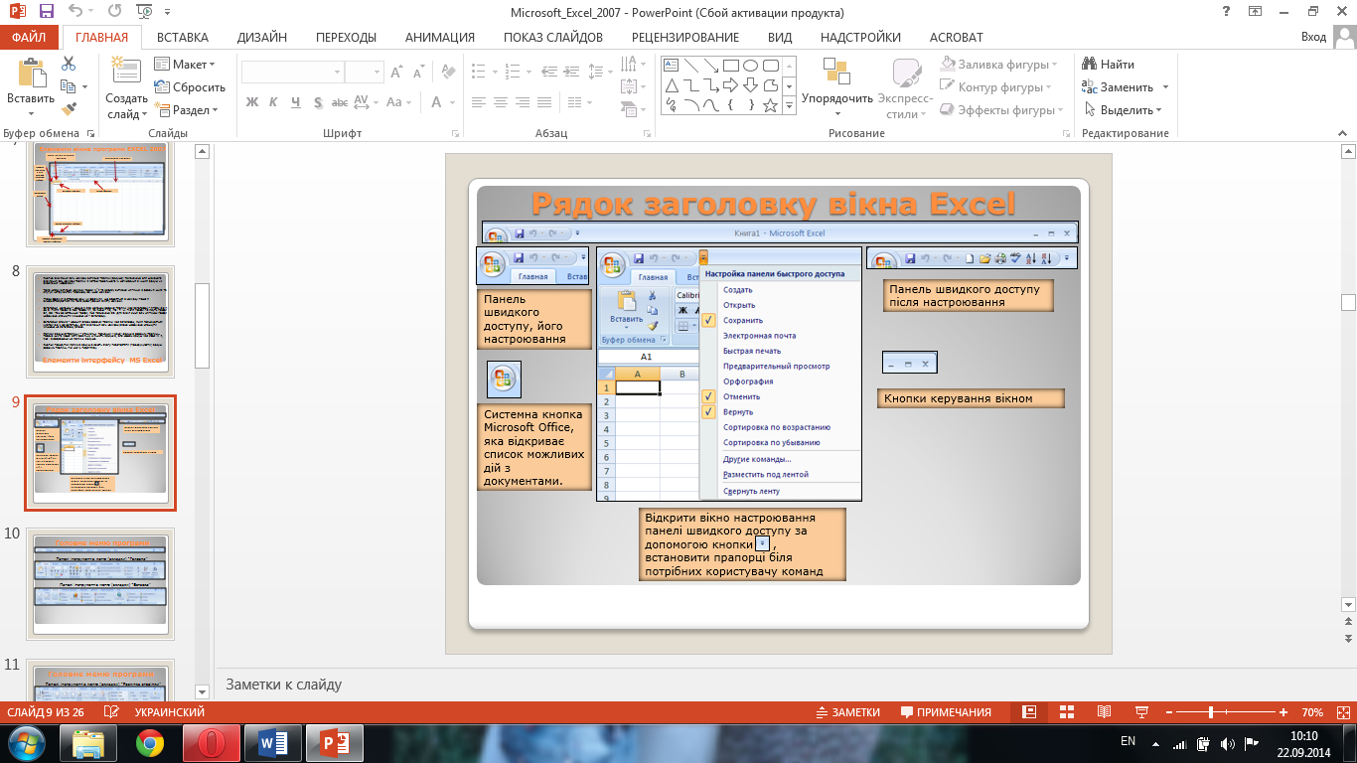
Task: Undo last action in quick access toolbar
Action: point(77,13)
